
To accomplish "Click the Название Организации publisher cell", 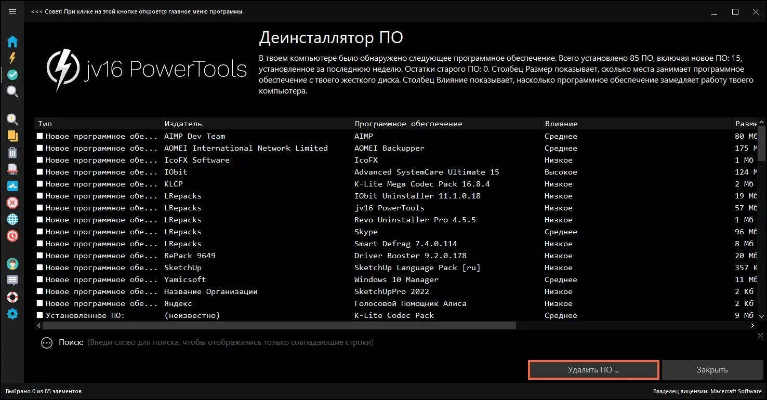I will click(211, 291).
